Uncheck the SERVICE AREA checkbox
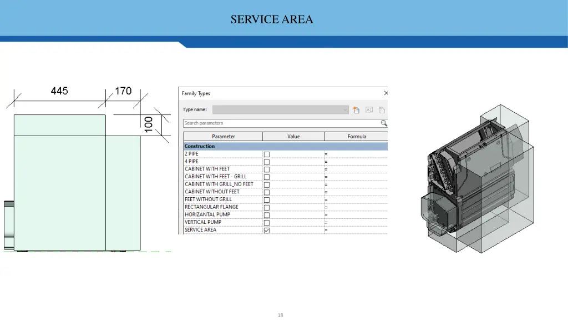 tap(267, 231)
